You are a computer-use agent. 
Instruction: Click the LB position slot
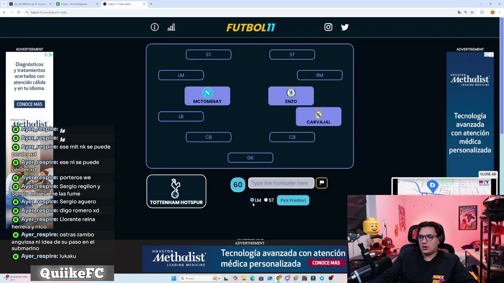click(181, 116)
